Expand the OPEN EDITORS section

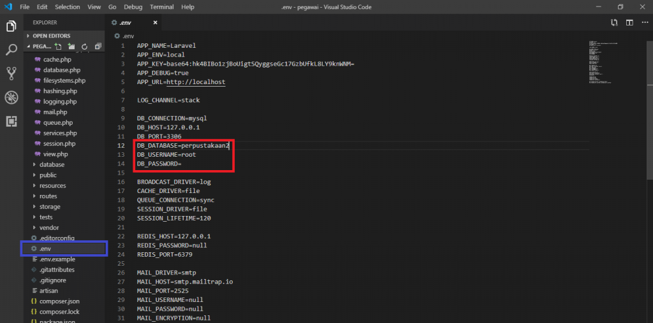point(51,36)
